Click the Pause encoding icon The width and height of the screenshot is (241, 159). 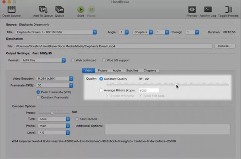pyautogui.click(x=92, y=10)
